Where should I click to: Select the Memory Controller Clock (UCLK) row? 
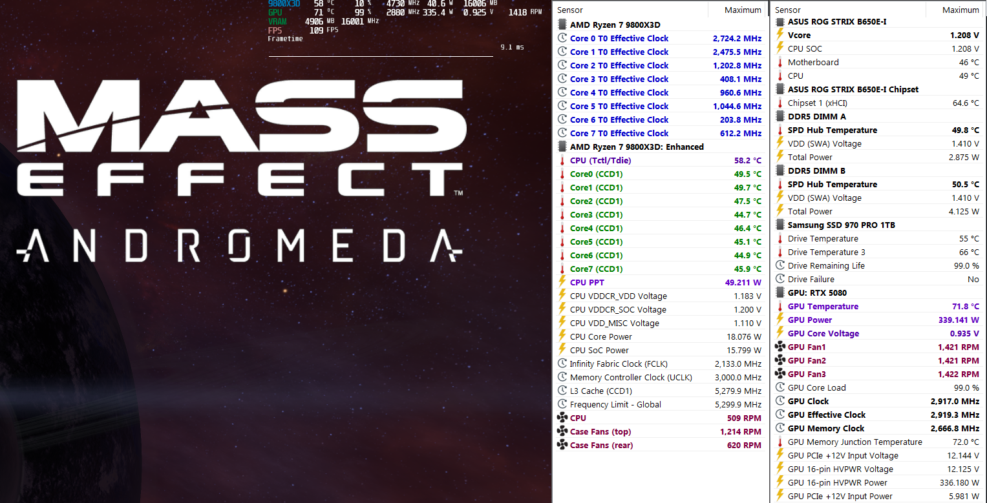tap(659, 377)
